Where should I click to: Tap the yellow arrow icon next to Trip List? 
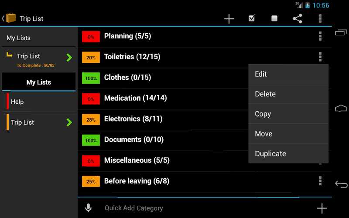[9, 54]
